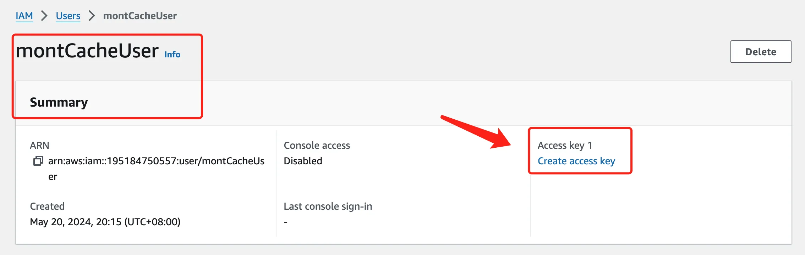
Task: Go back to the Users breadcrumb link
Action: [x=68, y=16]
